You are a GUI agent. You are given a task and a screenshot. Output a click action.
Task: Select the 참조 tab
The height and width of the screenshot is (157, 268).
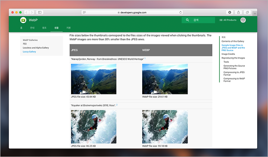click(44, 28)
